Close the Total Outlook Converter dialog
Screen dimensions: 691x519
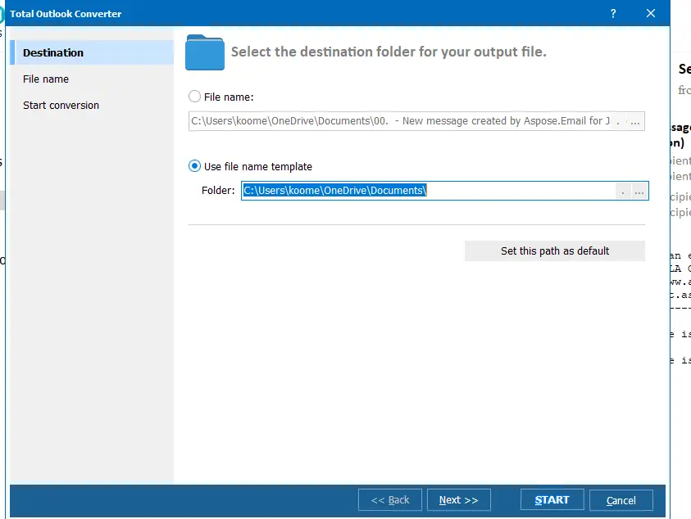(x=651, y=13)
